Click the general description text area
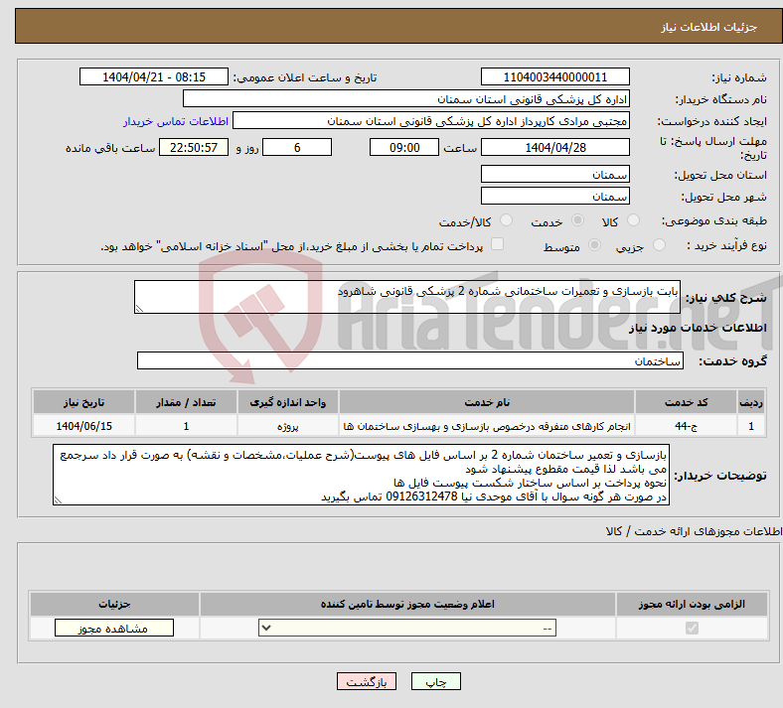This screenshot has height=708, width=783. click(407, 297)
